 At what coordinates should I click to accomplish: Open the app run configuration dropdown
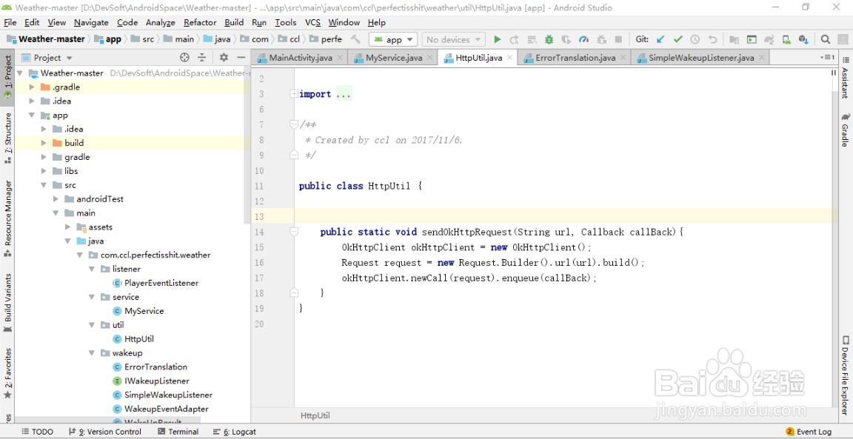[x=392, y=38]
